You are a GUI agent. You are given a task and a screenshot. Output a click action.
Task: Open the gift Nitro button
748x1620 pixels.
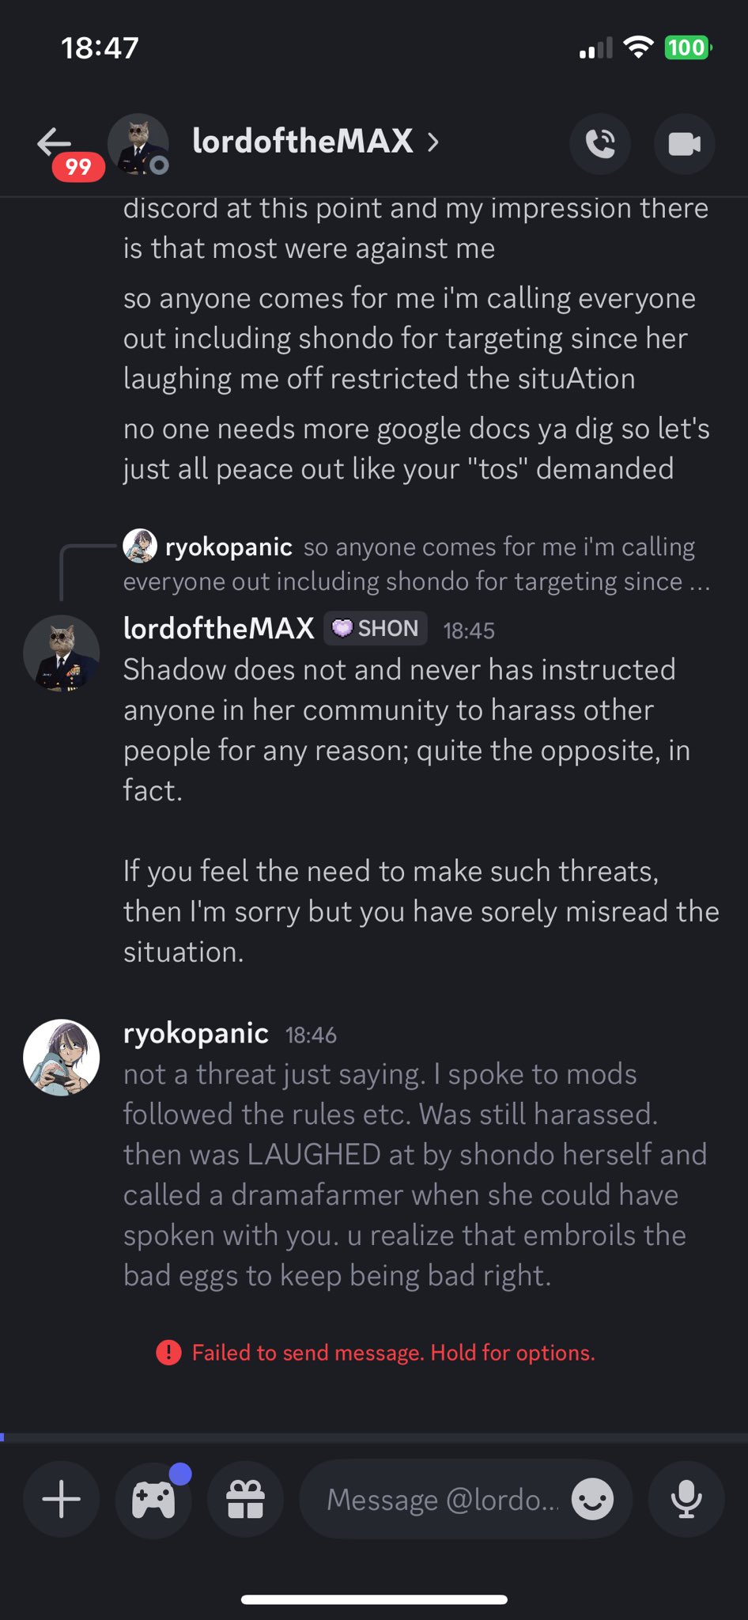pos(245,1499)
